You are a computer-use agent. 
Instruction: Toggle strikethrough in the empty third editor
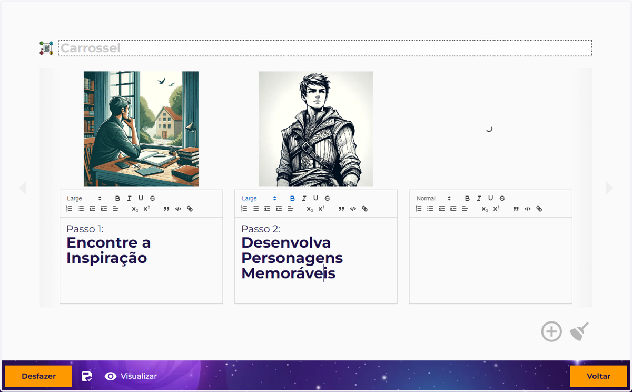[x=502, y=199]
